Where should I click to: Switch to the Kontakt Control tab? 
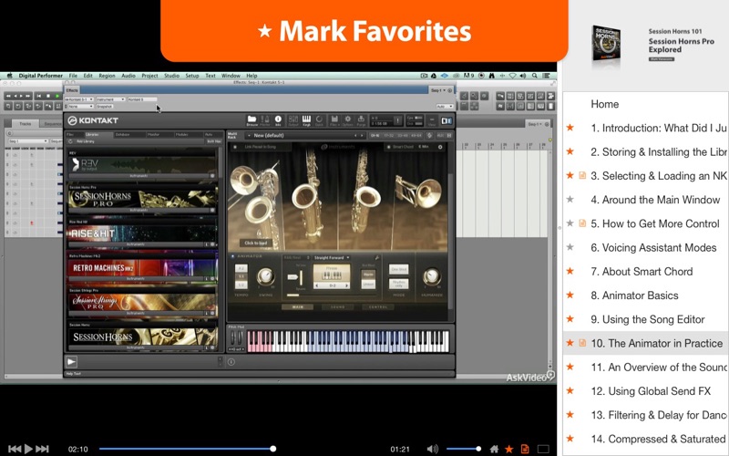tap(378, 307)
